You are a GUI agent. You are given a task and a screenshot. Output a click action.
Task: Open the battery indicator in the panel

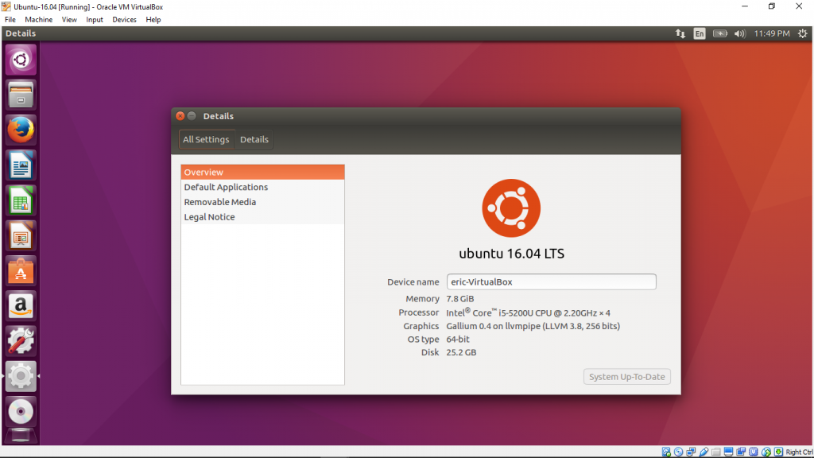click(x=719, y=33)
